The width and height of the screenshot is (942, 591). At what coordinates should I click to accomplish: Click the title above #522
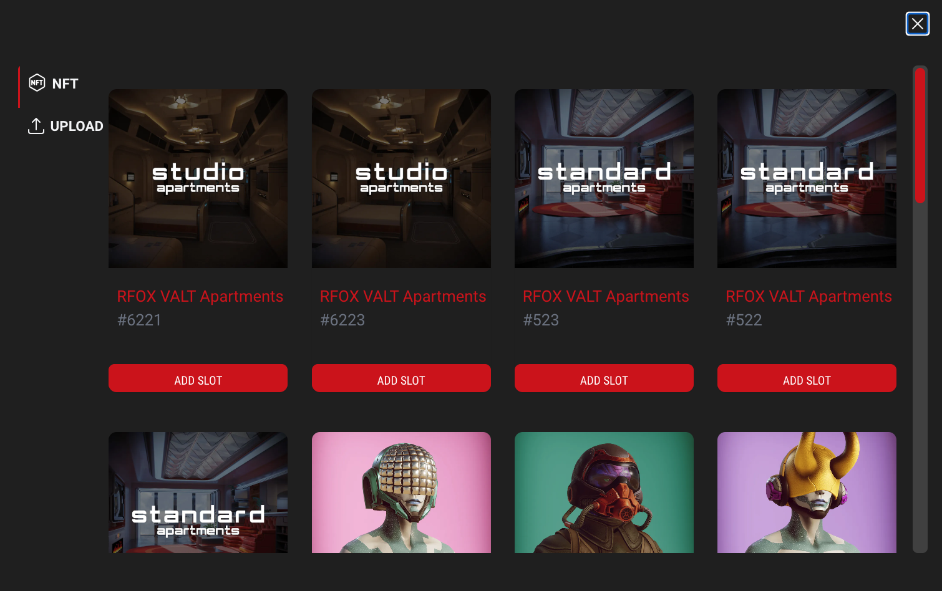tap(808, 296)
